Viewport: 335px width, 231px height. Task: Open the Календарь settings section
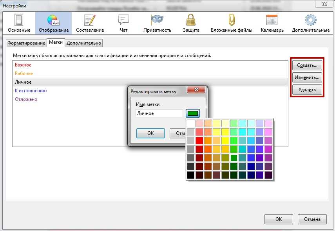(272, 23)
